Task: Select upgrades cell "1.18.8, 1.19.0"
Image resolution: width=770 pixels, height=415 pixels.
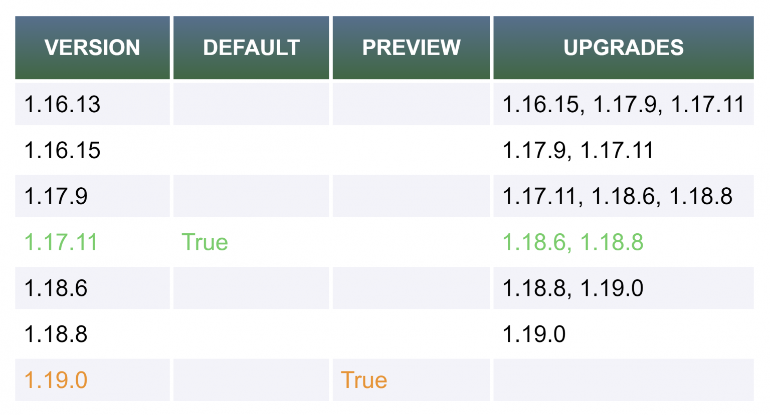Action: click(x=573, y=288)
